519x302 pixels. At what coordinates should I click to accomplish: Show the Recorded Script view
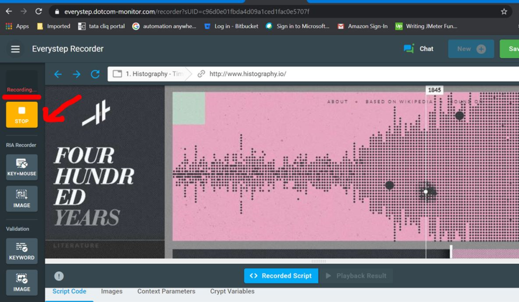pos(281,276)
